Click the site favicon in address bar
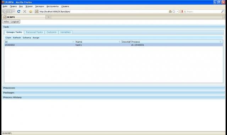Screen dimensions: 227x135 (x=37, y=11)
